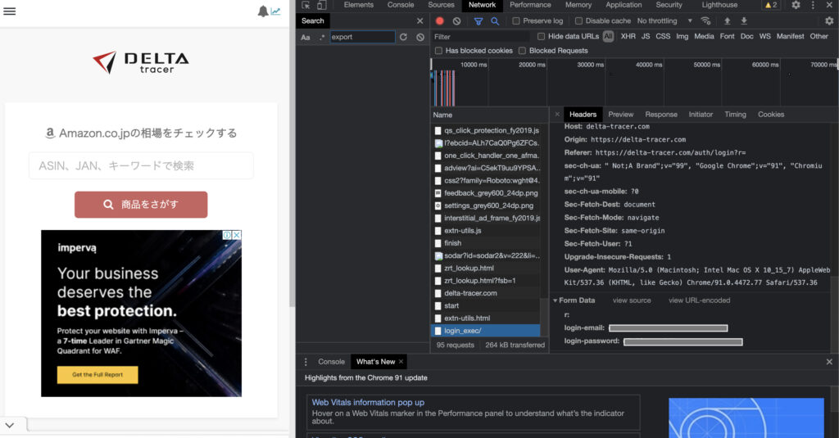Select the delta-tracer.com request row
This screenshot has height=438, width=839.
point(485,293)
